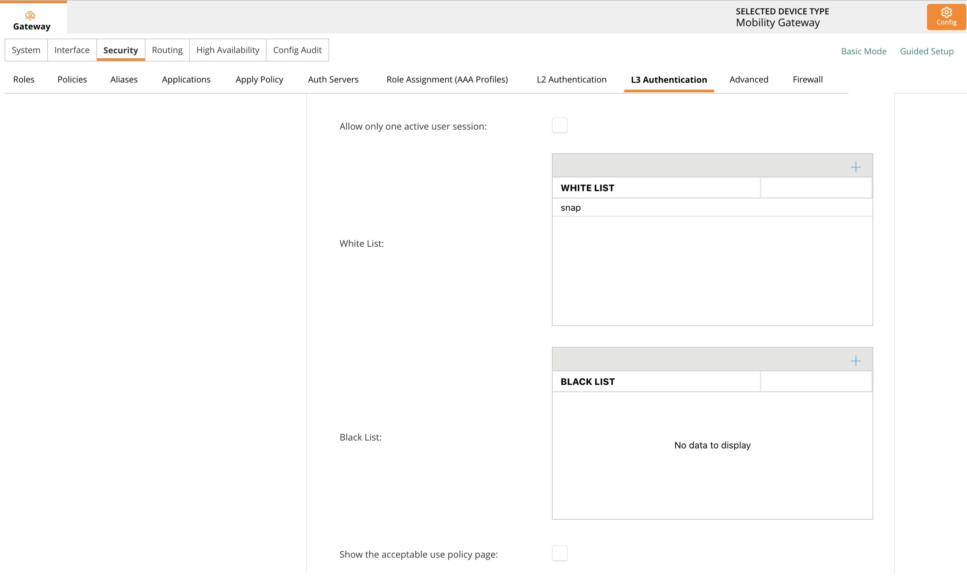Add a new Black List entry
967x576 pixels.
pyautogui.click(x=856, y=361)
